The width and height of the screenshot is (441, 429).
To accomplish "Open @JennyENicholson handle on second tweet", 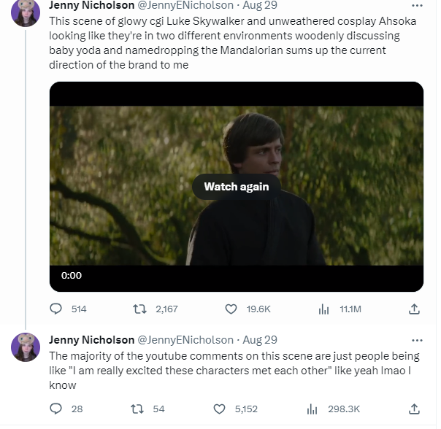I will [185, 340].
